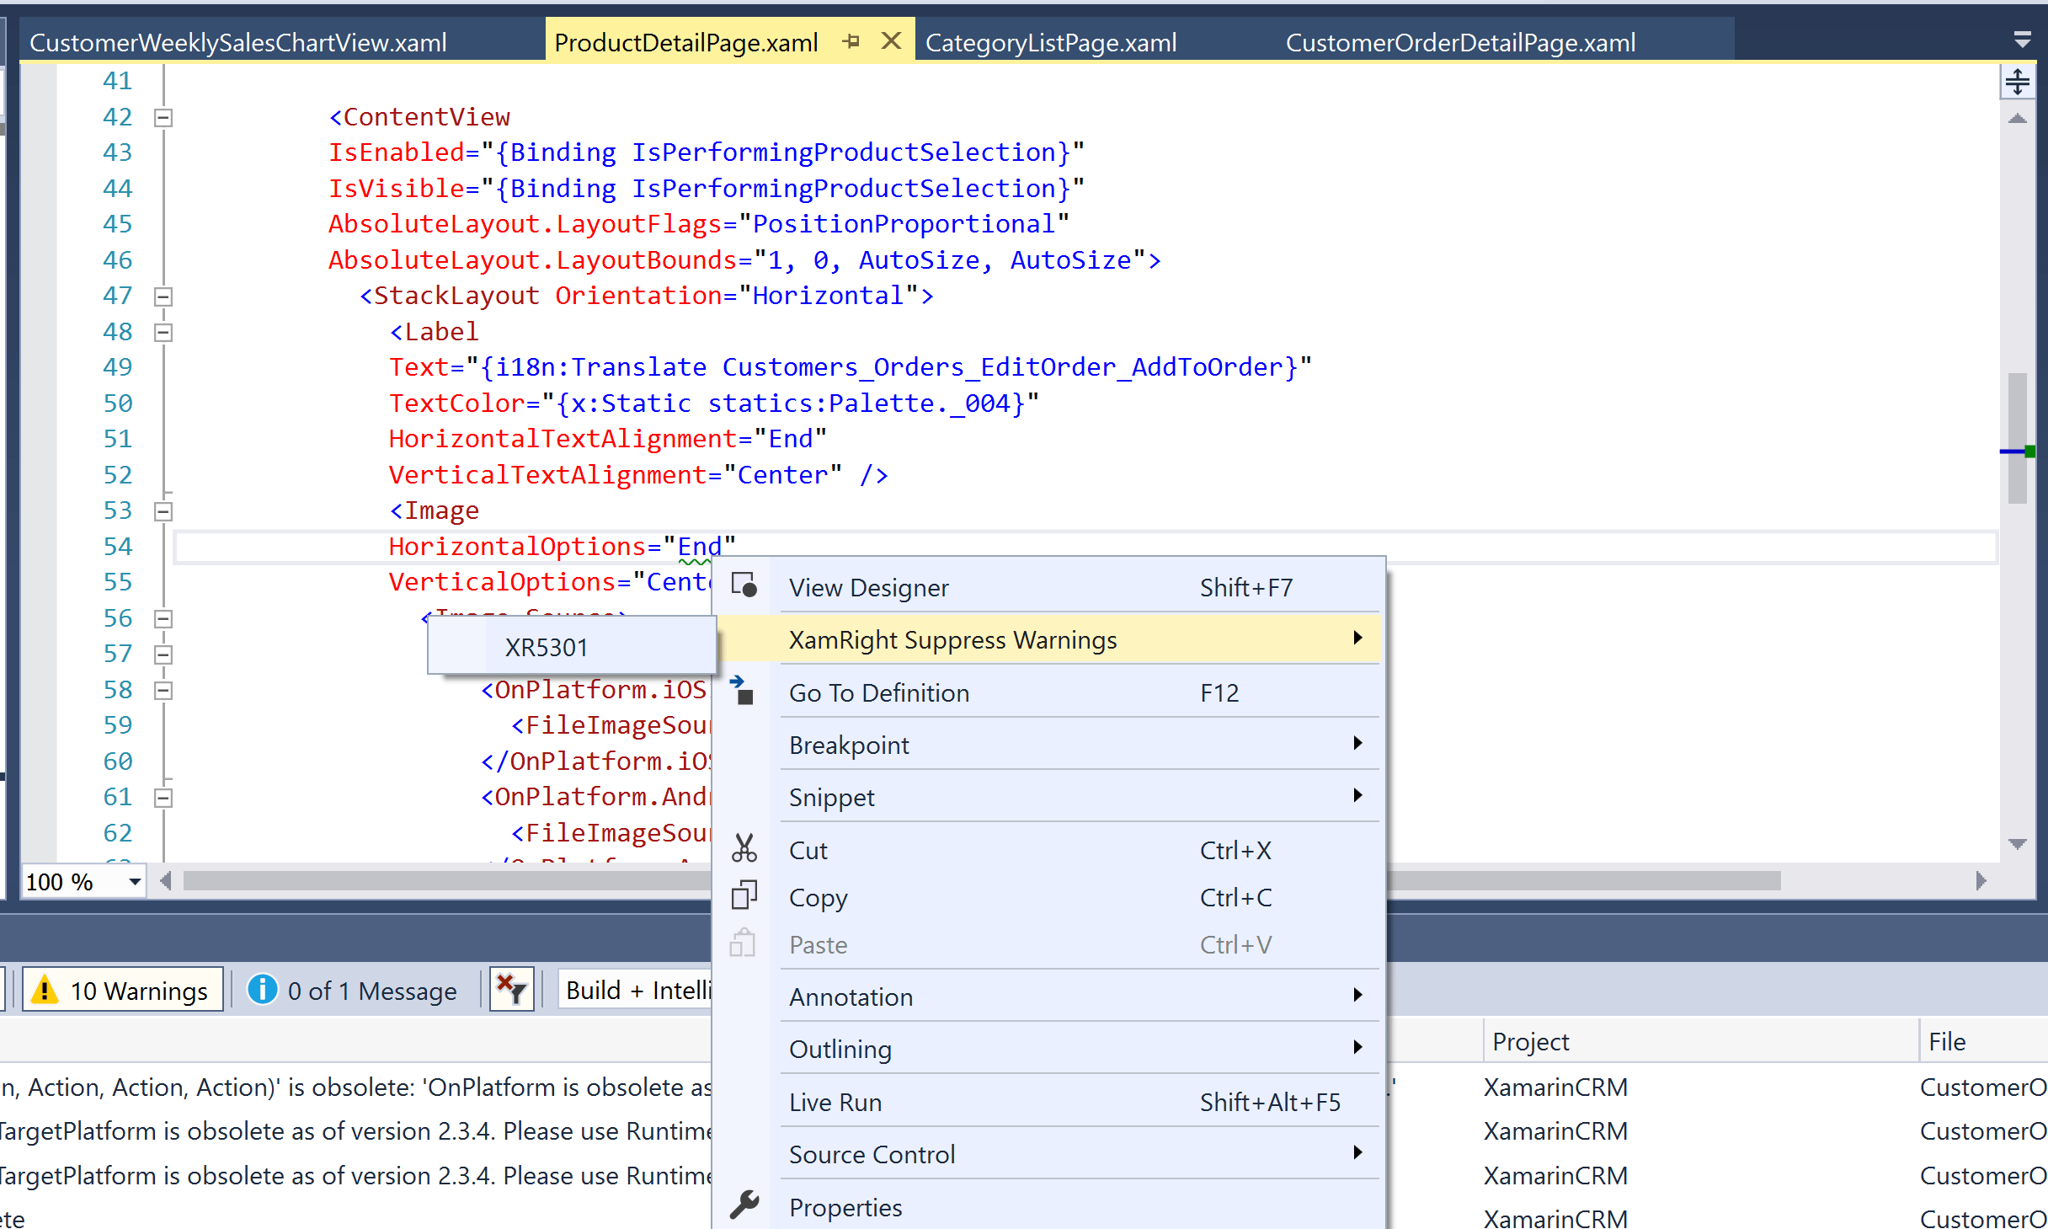The width and height of the screenshot is (2048, 1229).
Task: Toggle the 10 Warnings filter button
Action: [x=123, y=990]
